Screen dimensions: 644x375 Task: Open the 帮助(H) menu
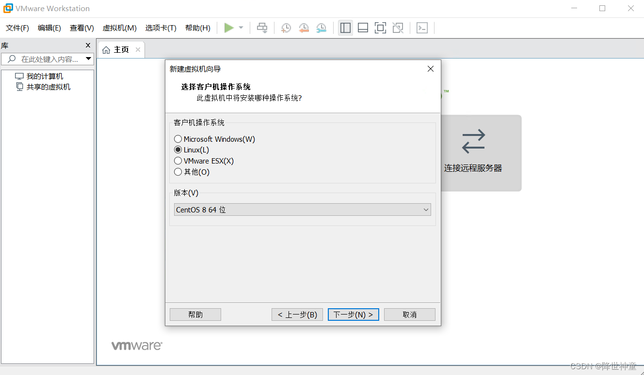pyautogui.click(x=198, y=28)
